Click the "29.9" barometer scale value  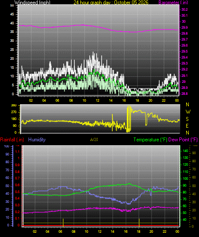pos(184,27)
